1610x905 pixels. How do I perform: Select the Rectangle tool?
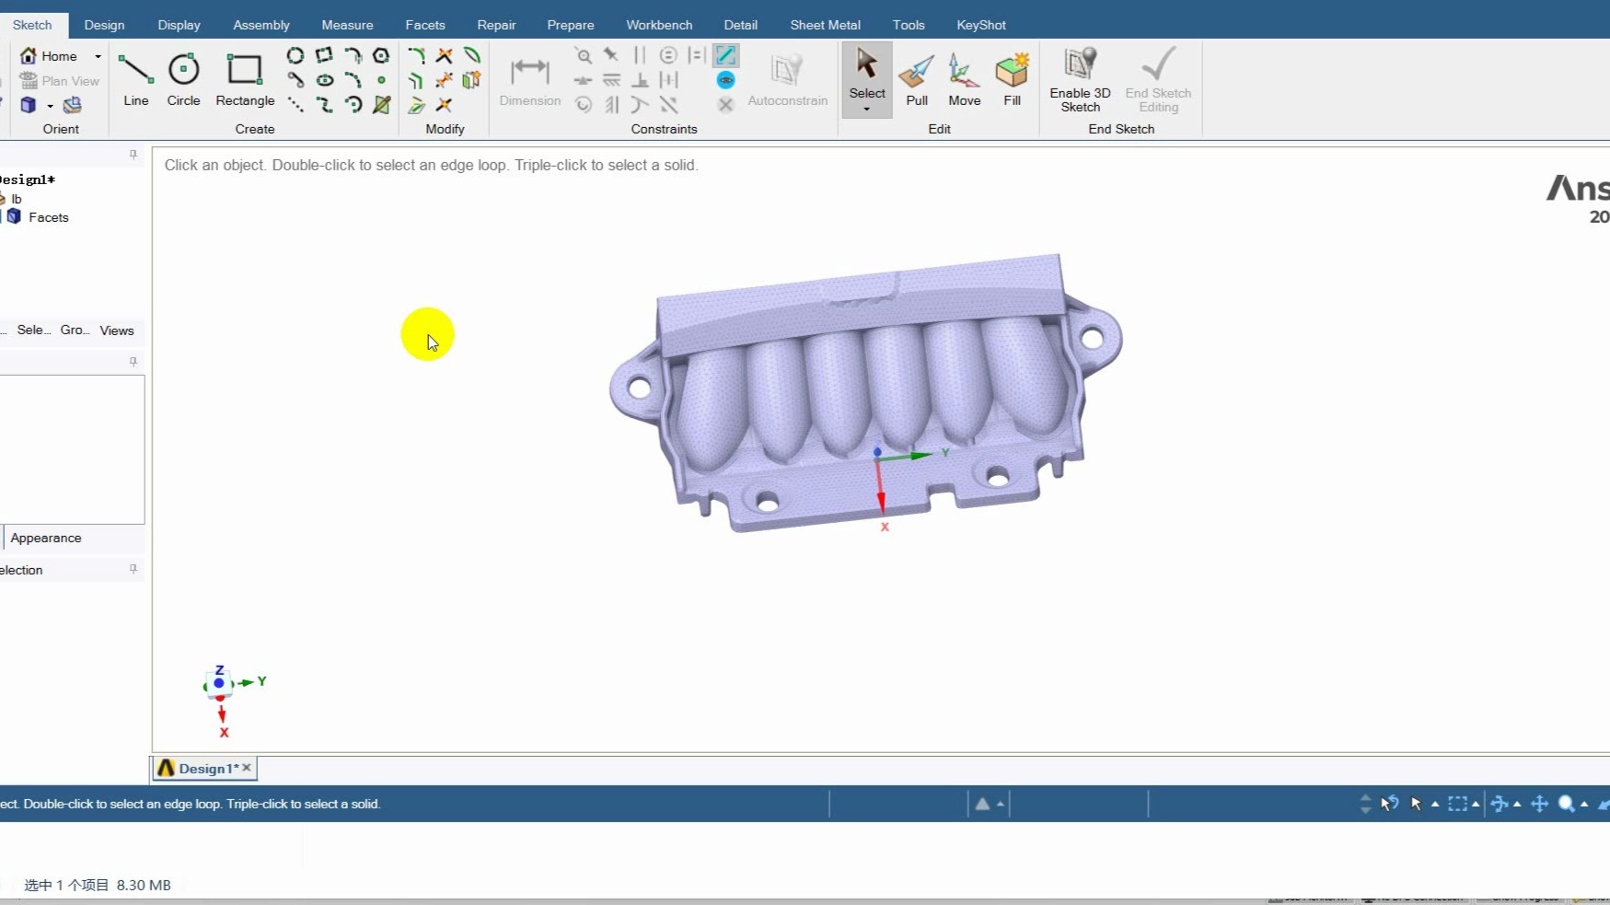point(244,78)
